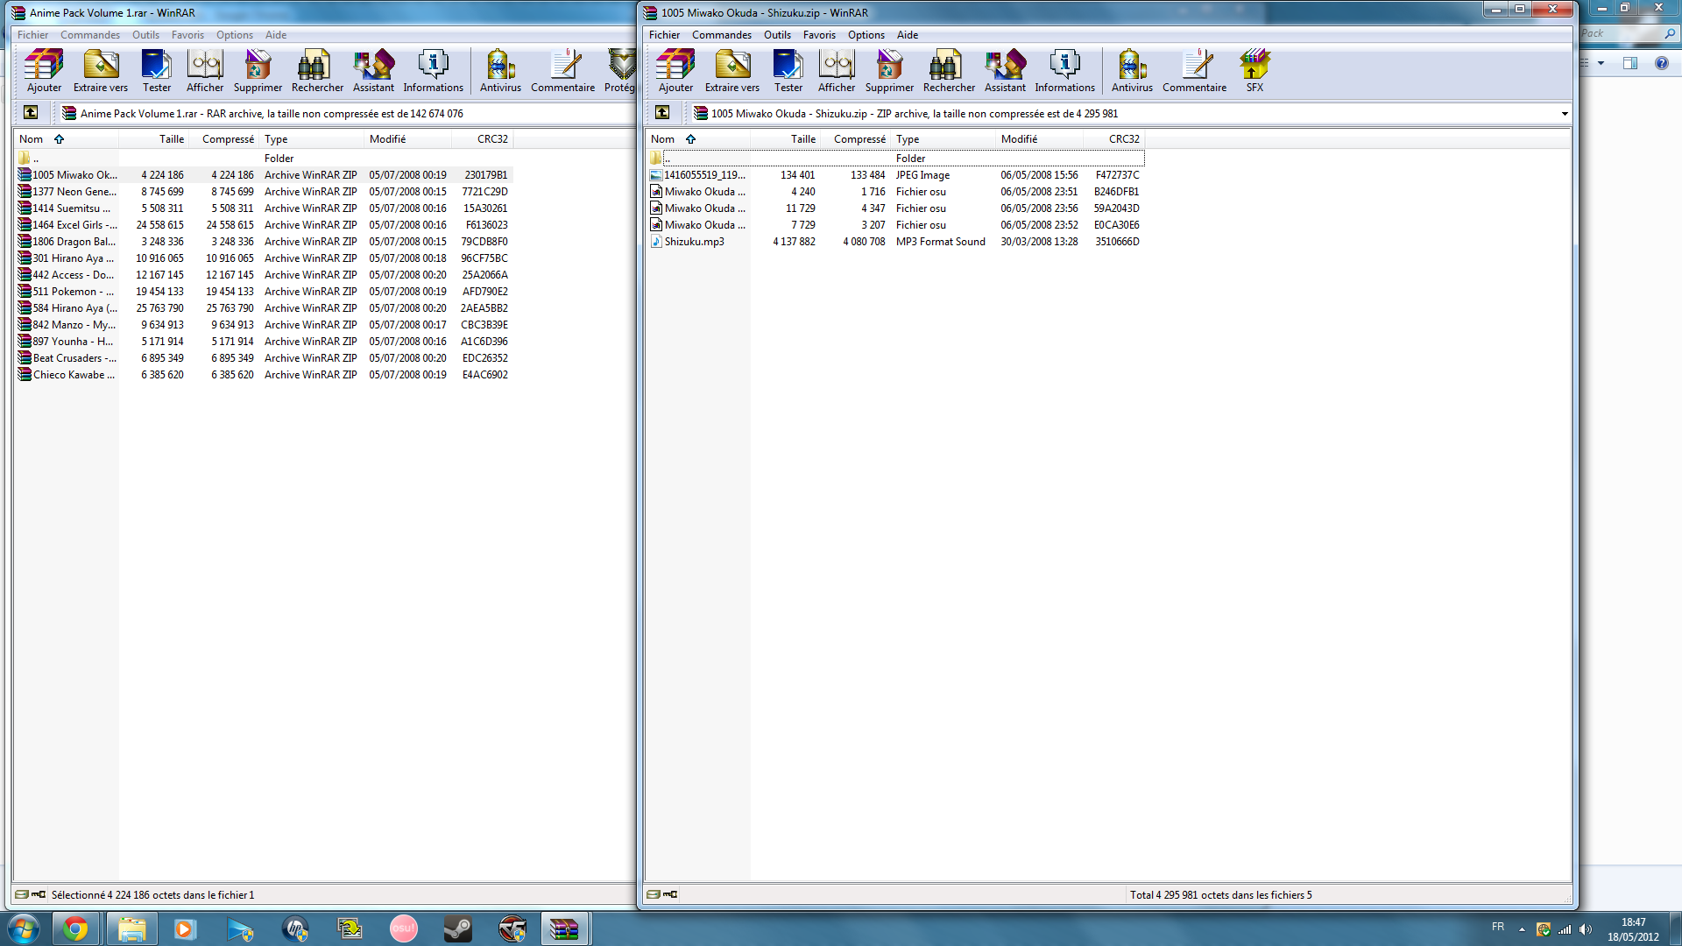Click Informations icon in Shizuku.zip window
The height and width of the screenshot is (946, 1682).
1064,70
